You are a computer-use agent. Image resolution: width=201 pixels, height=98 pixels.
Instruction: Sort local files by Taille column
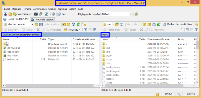[x=40, y=40]
